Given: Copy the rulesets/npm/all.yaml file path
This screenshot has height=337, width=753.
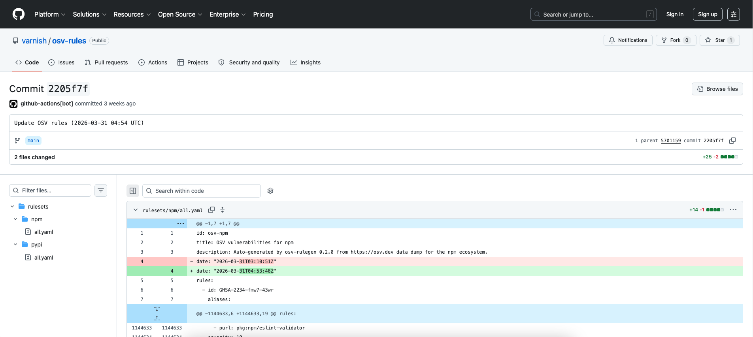Looking at the screenshot, I should (x=211, y=210).
